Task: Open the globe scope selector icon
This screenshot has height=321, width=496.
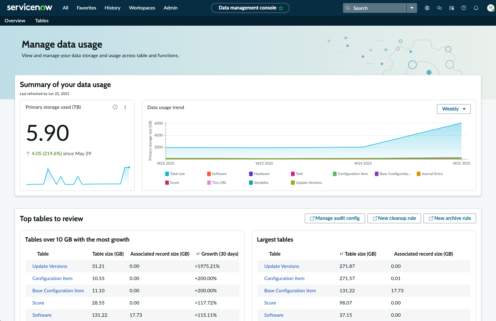Action: (427, 8)
